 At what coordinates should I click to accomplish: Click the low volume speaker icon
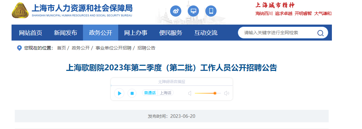[x=190, y=93]
